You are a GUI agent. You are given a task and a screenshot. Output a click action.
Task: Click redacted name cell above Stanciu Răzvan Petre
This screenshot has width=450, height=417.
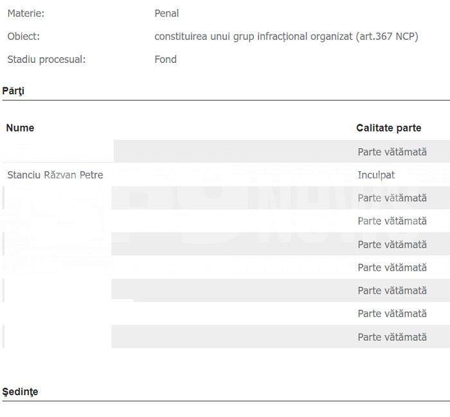57,151
